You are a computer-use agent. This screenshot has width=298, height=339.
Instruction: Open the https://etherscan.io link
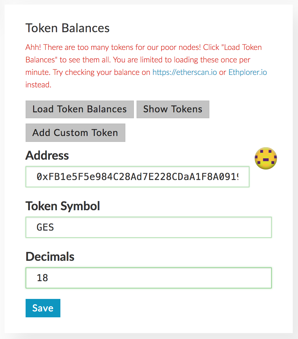coord(184,72)
